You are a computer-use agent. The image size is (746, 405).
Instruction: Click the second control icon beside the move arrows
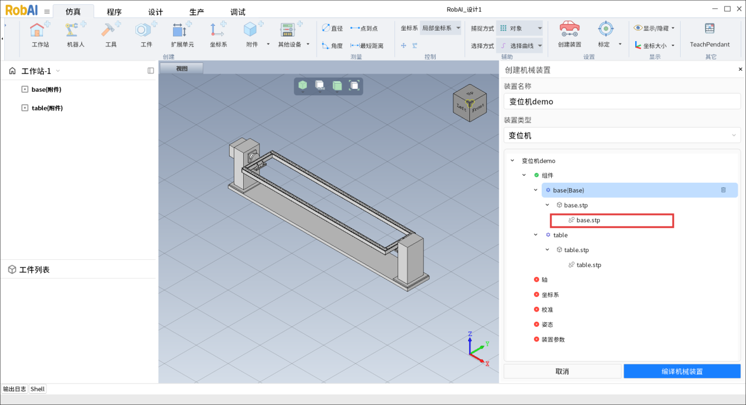415,45
